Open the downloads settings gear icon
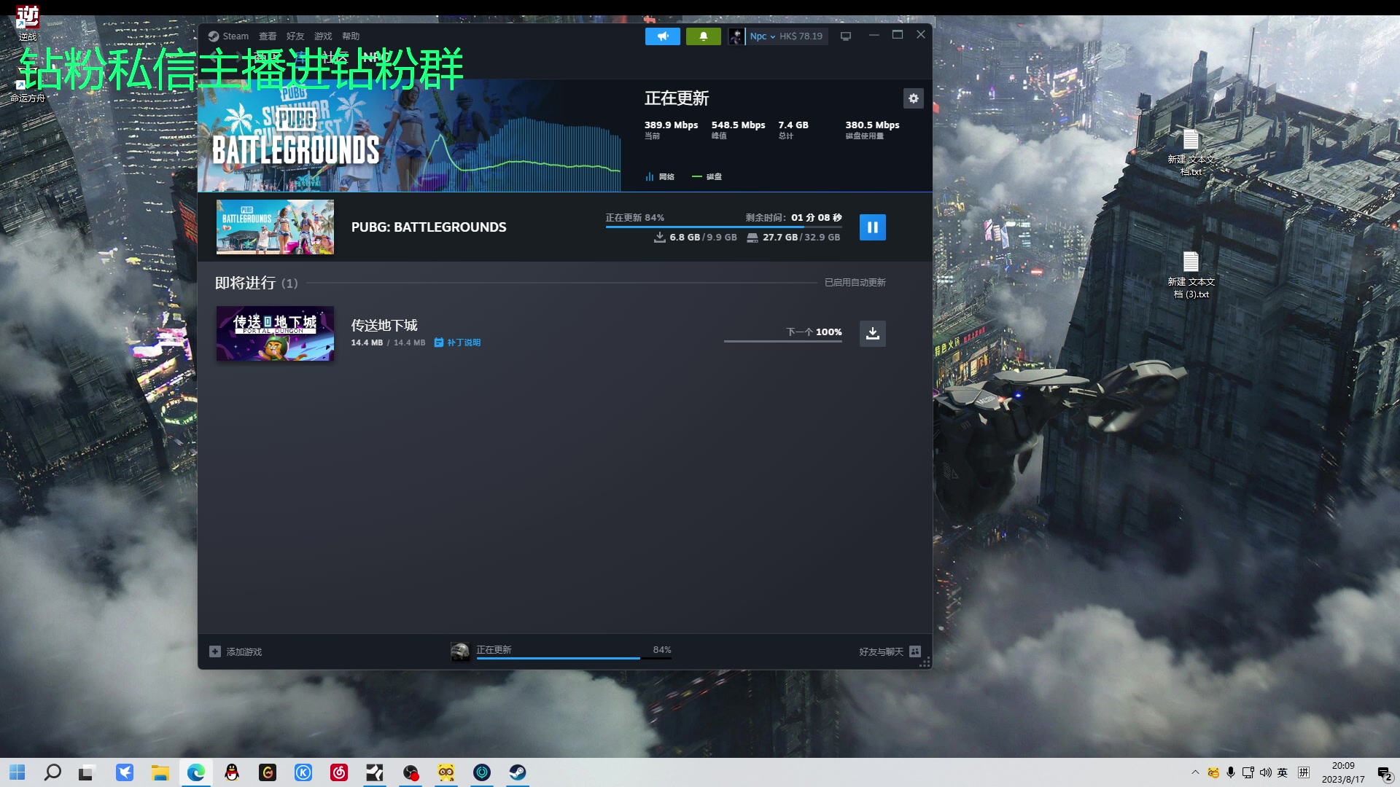This screenshot has width=1400, height=787. pyautogui.click(x=913, y=98)
